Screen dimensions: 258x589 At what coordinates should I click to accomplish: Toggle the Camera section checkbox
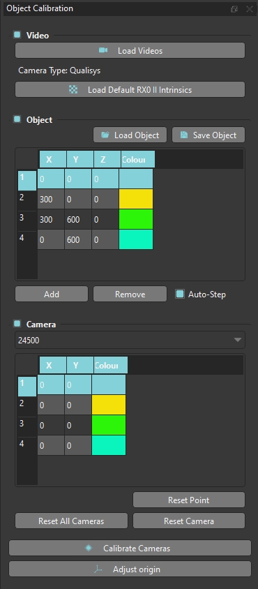pyautogui.click(x=17, y=323)
